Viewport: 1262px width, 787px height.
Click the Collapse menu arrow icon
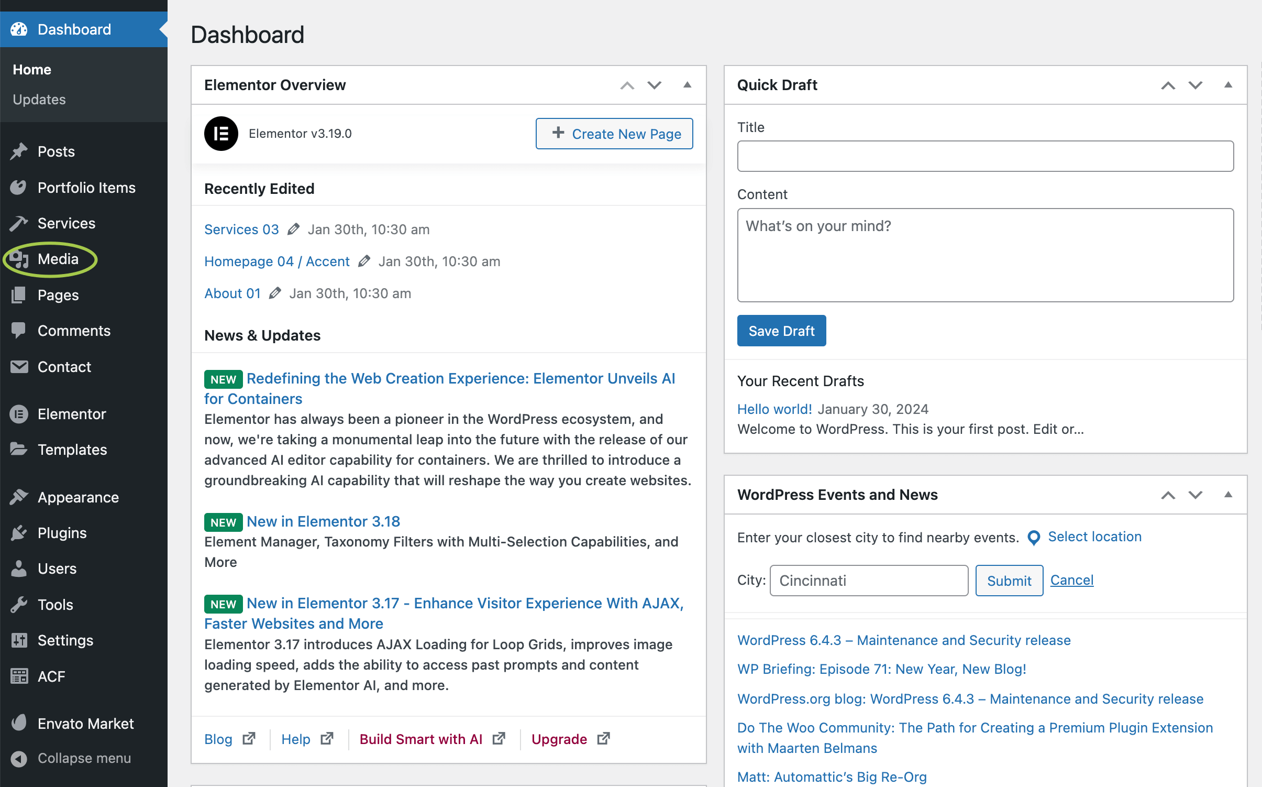19,758
